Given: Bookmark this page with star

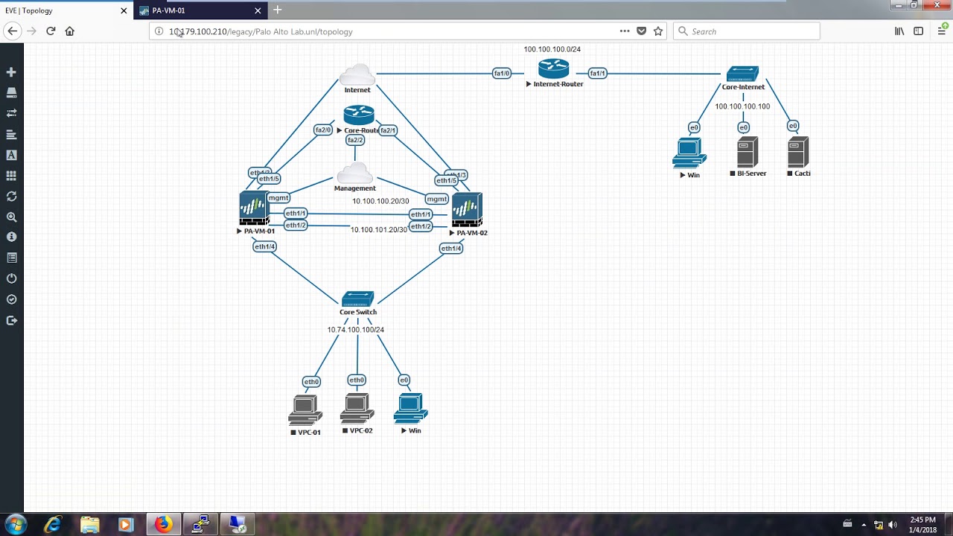Looking at the screenshot, I should 658,31.
